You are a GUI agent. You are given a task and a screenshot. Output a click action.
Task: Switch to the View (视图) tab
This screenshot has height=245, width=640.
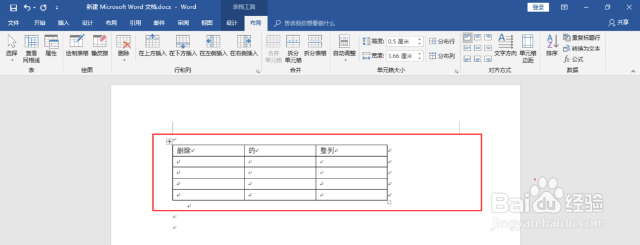207,23
